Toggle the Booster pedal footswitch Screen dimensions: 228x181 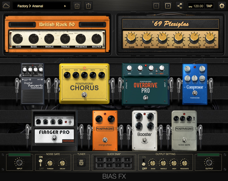pos(144,140)
